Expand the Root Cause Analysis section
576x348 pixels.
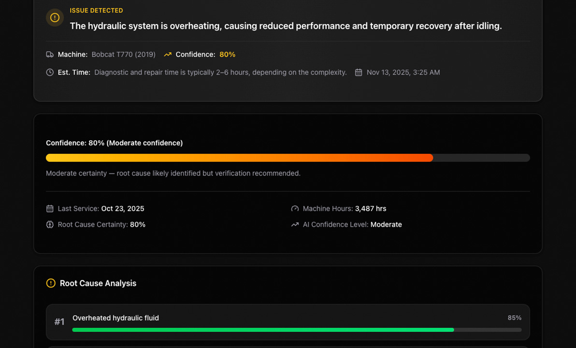coord(97,283)
